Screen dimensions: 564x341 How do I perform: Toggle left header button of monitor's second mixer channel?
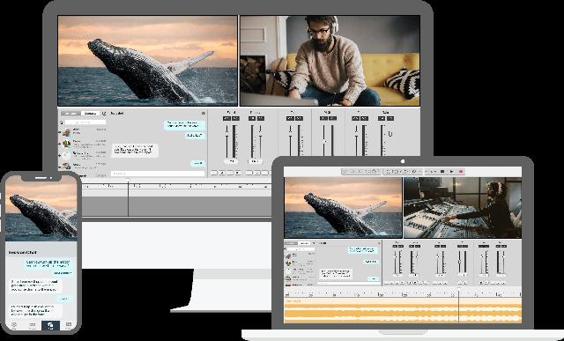pos(252,118)
